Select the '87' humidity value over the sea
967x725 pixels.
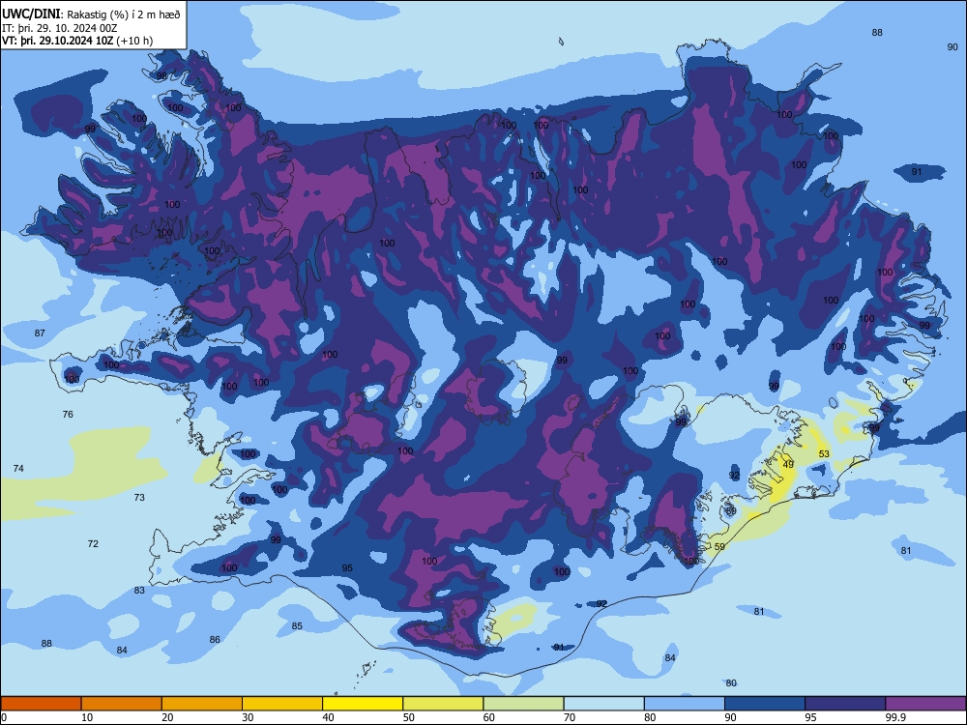(x=40, y=333)
